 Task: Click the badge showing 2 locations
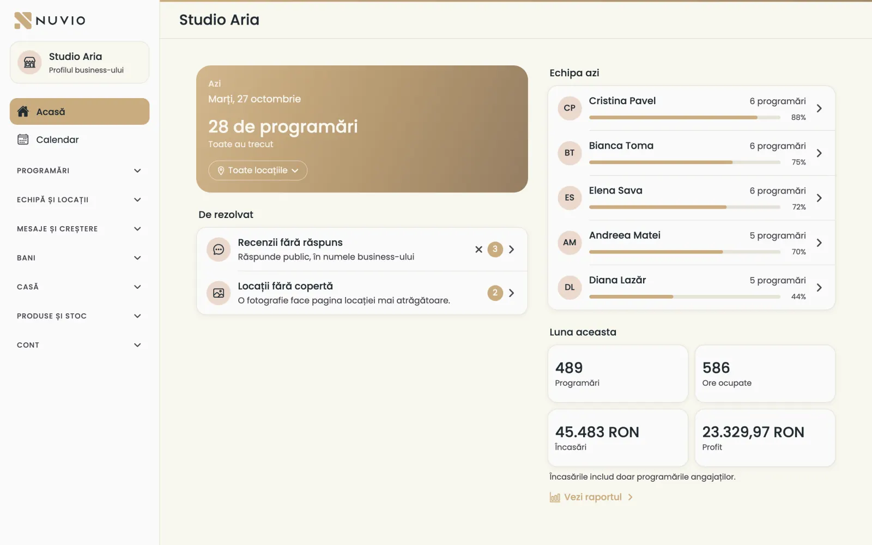(495, 293)
